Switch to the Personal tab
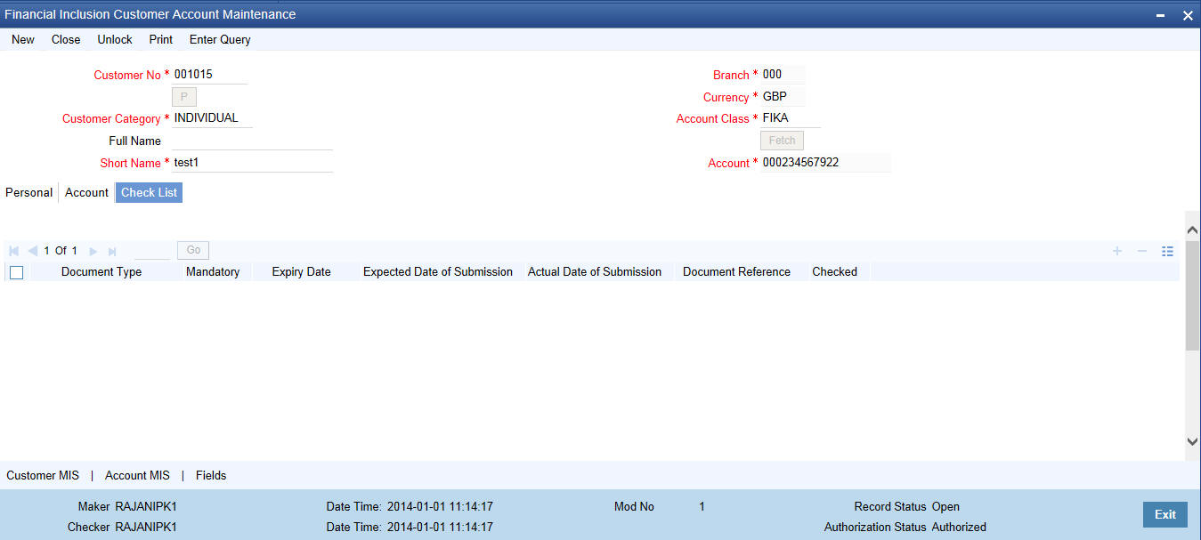 click(28, 192)
